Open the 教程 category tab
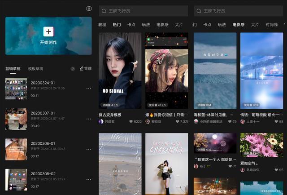Viewport: 287px width, 195px height. click(102, 25)
